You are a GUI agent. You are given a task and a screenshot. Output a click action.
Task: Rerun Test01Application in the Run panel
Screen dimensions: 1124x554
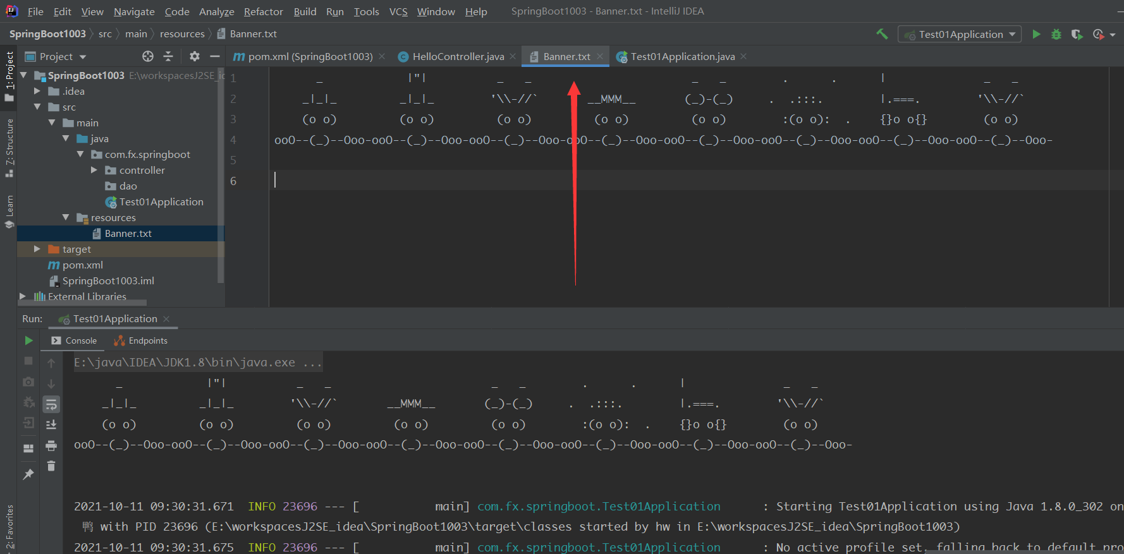coord(28,340)
